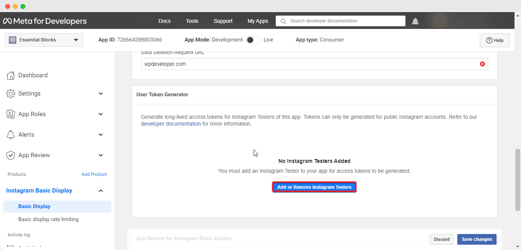Click the Instagram Basic Display sidebar heading
This screenshot has height=250, width=521.
[39, 191]
